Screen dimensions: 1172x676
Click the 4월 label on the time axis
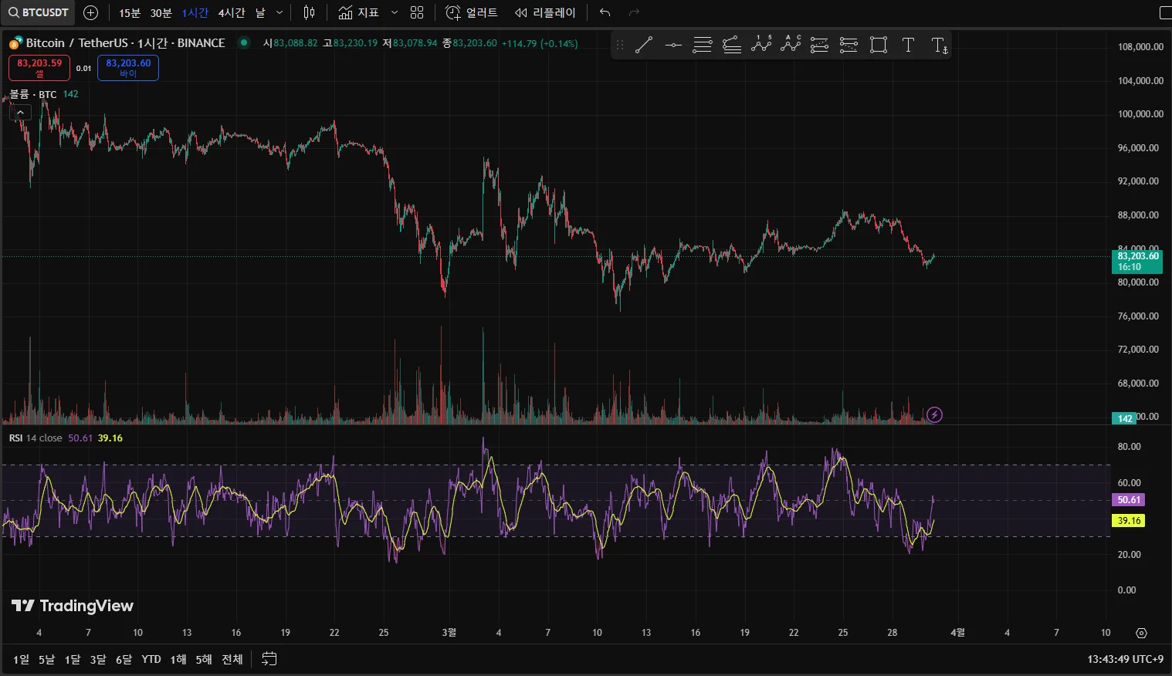pyautogui.click(x=957, y=633)
